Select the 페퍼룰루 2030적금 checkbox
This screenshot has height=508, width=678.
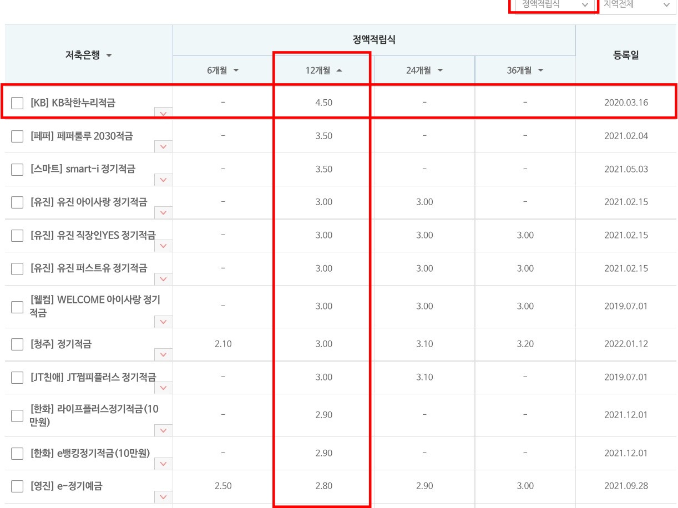tap(16, 136)
